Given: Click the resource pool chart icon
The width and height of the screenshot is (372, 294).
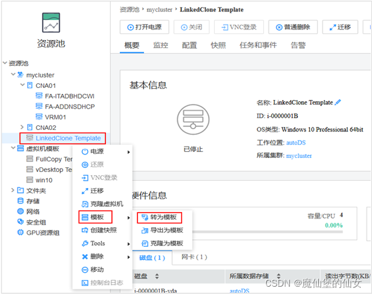Looking at the screenshot, I should (51, 23).
